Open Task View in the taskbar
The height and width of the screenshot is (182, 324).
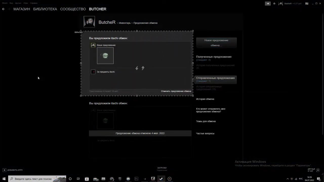point(78,179)
